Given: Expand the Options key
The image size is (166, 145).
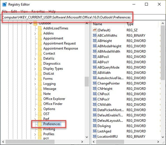Looking at the screenshot, I should pos(35,109).
